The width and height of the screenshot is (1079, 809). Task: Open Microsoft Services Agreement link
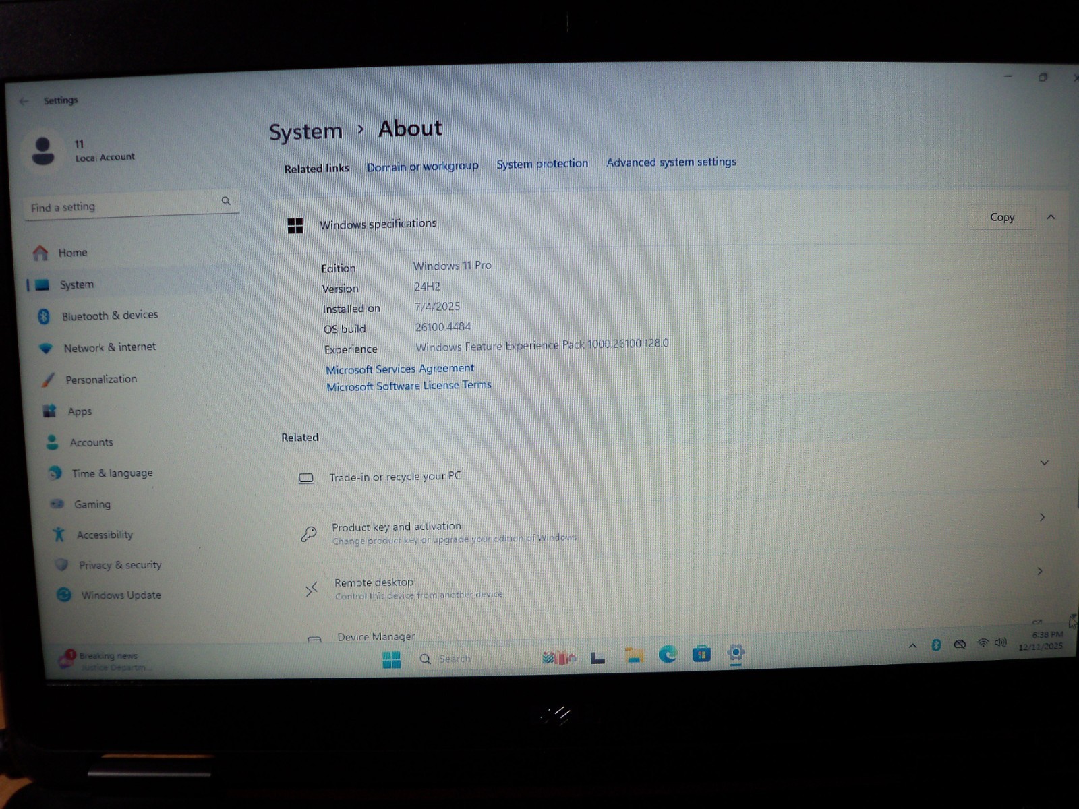pyautogui.click(x=400, y=369)
